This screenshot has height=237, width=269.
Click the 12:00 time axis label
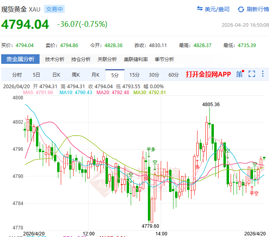tap(88, 233)
